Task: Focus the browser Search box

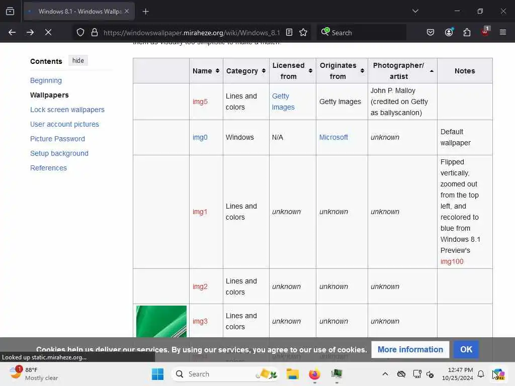Action: tap(361, 33)
